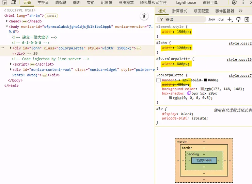Expand the script contents ellipsis
The image size is (252, 184).
[32, 65]
